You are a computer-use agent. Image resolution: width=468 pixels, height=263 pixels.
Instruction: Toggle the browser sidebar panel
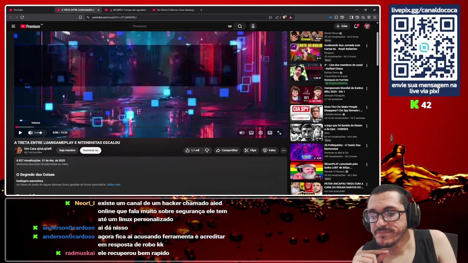point(351,17)
